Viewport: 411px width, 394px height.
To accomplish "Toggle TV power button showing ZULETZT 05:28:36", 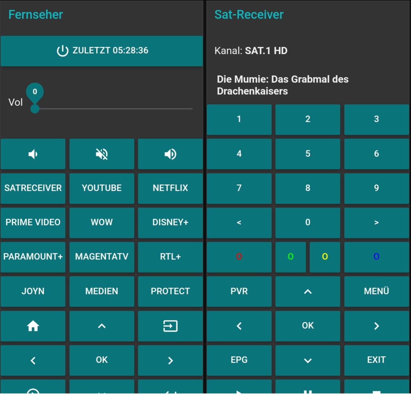I will (x=101, y=51).
